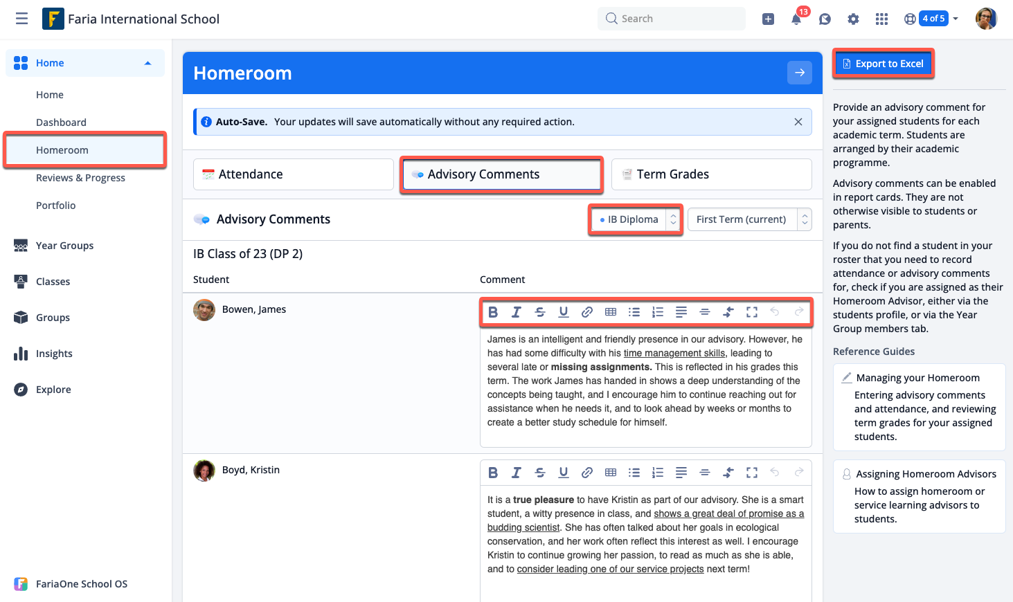Image resolution: width=1013 pixels, height=602 pixels.
Task: Switch to the Term Grades tab
Action: pos(711,174)
